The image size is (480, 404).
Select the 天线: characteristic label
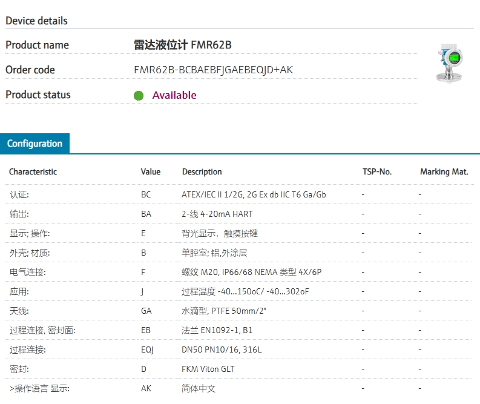19,311
